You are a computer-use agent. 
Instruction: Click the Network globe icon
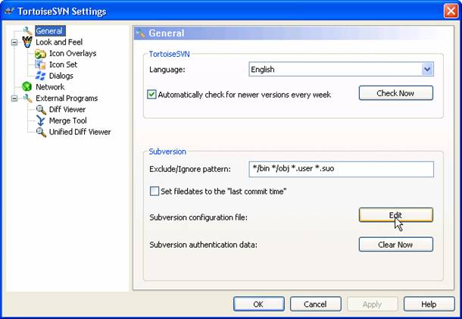tap(27, 86)
